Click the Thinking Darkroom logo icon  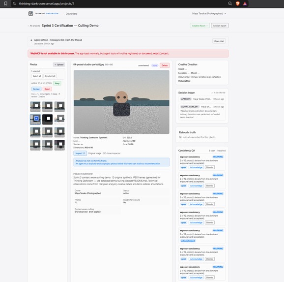[30, 13]
